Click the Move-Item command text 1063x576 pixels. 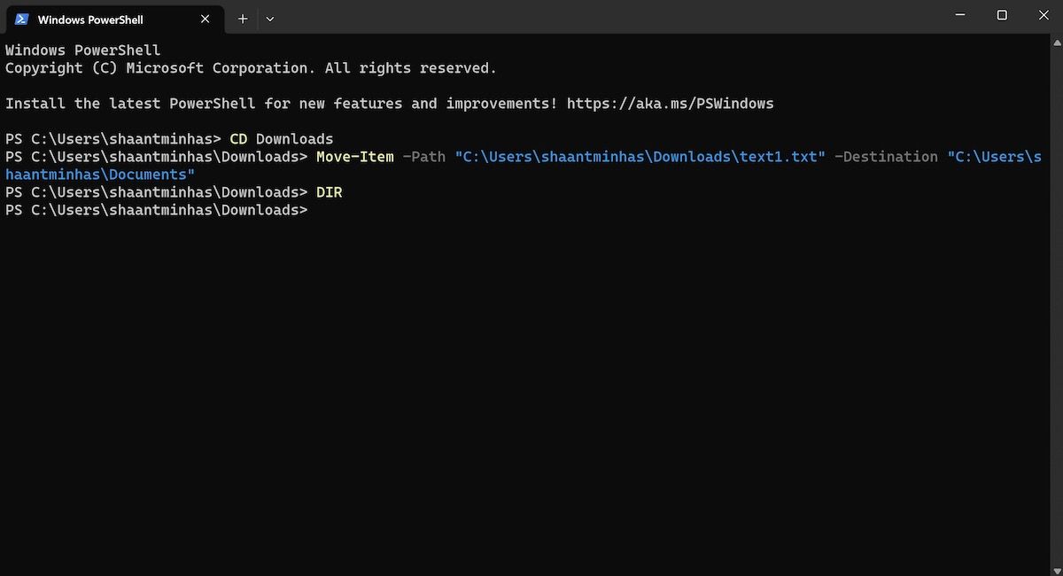coord(354,156)
